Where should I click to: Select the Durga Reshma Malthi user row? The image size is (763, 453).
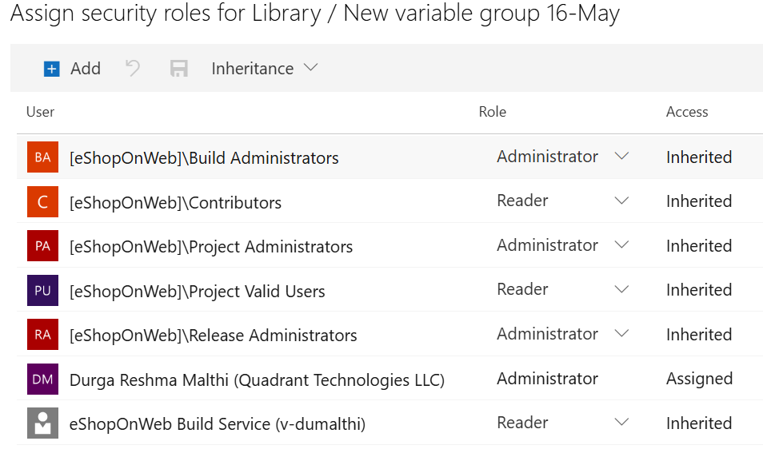tap(257, 379)
